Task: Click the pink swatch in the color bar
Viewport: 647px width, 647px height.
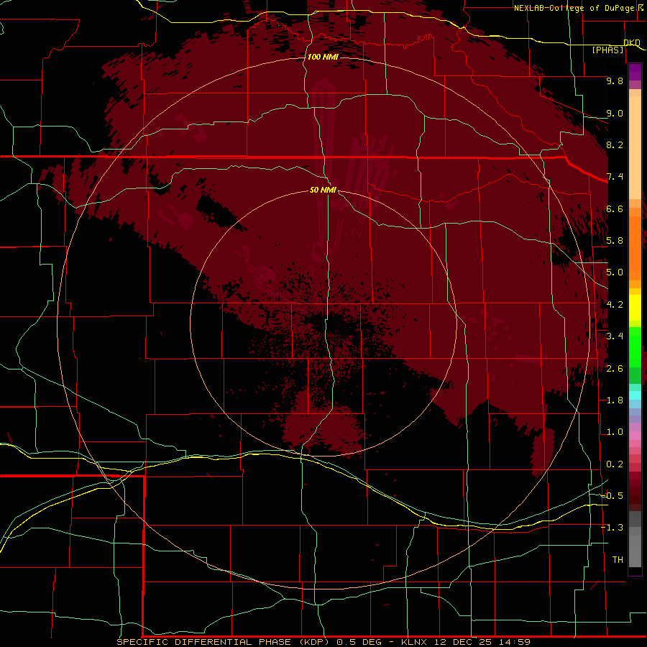Action: [635, 436]
